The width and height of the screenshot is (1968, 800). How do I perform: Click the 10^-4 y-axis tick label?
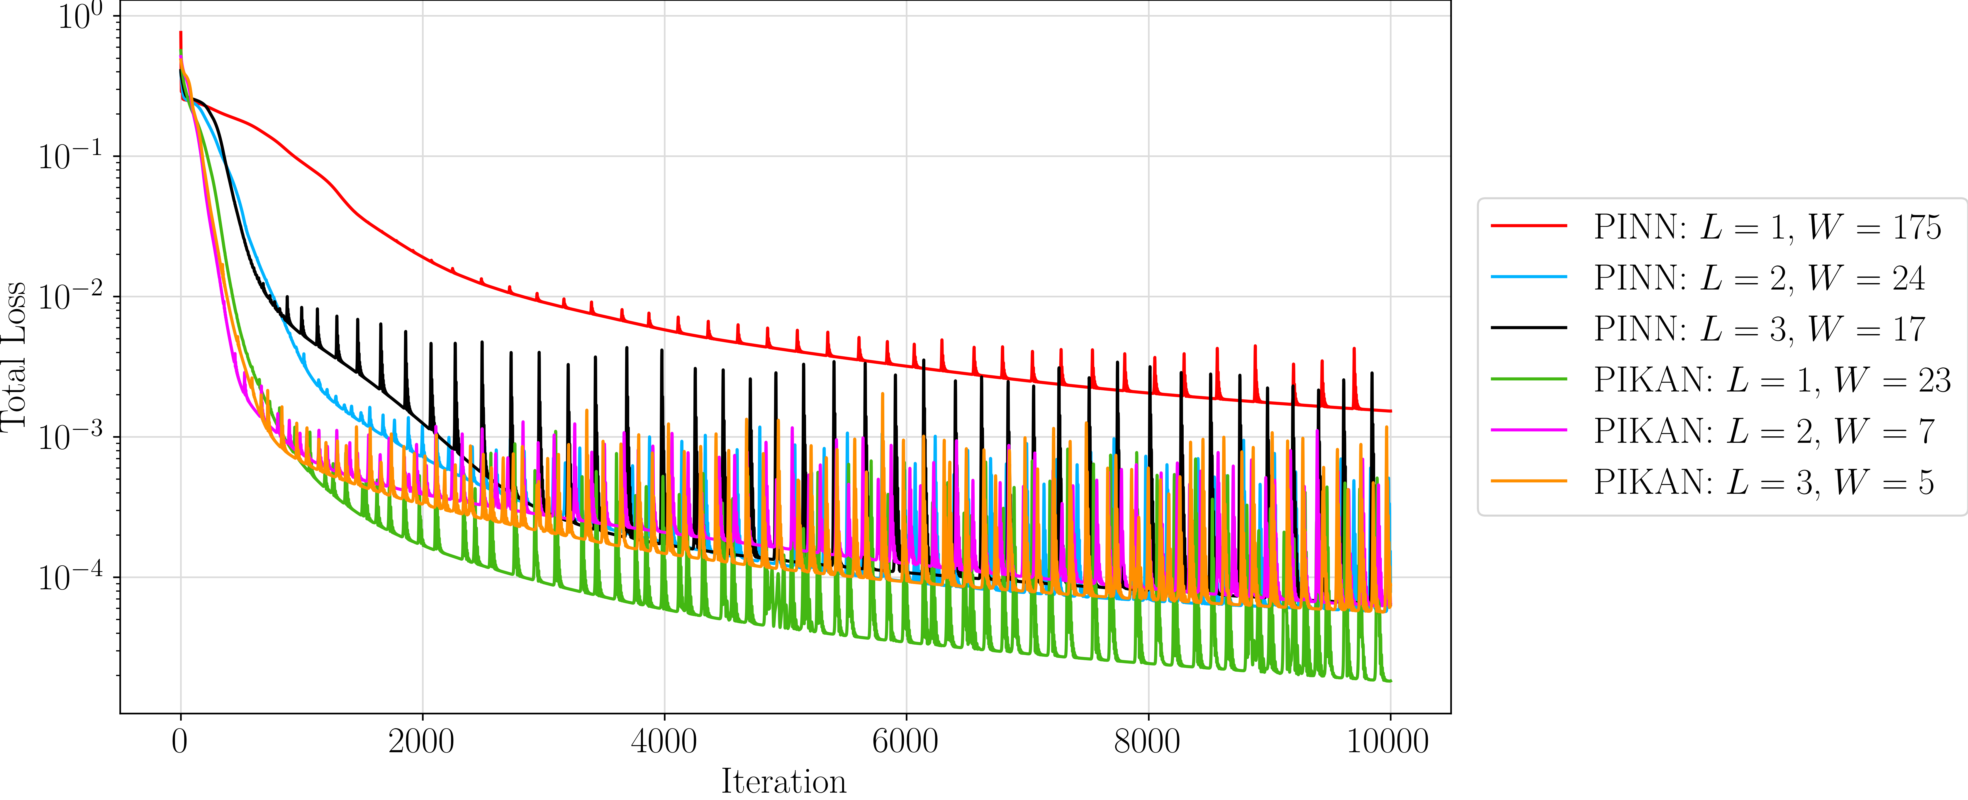(70, 576)
